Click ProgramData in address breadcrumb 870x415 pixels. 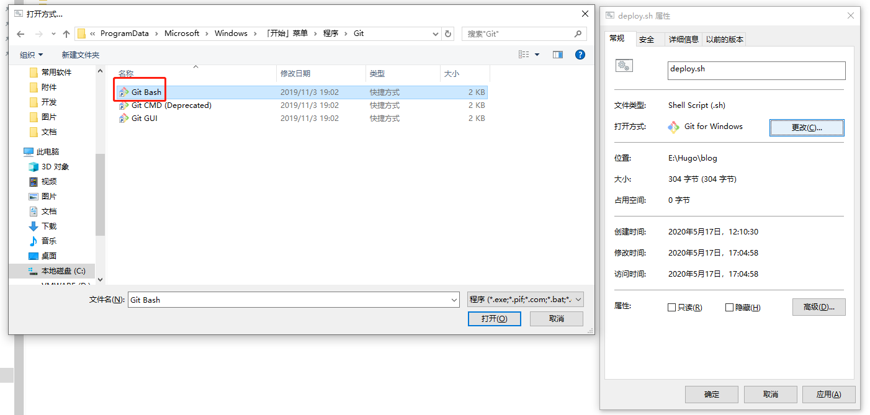coord(125,33)
